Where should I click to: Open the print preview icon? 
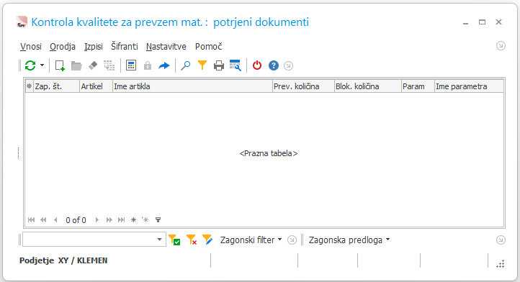coord(236,65)
